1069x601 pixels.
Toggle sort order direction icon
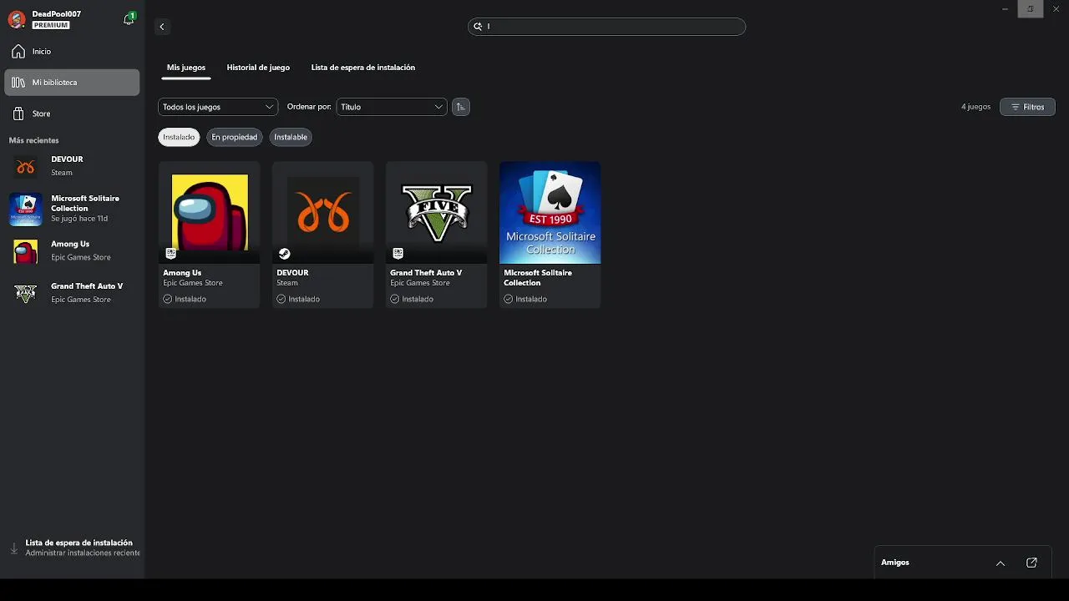tap(460, 107)
